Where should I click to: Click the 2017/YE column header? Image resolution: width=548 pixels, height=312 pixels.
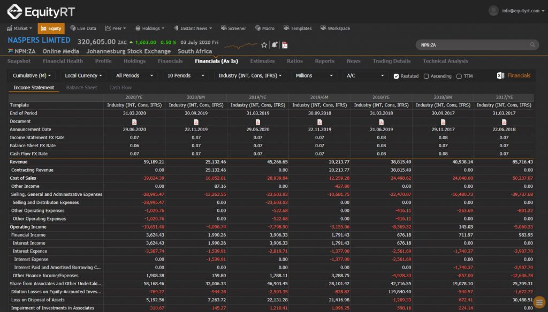pyautogui.click(x=504, y=97)
